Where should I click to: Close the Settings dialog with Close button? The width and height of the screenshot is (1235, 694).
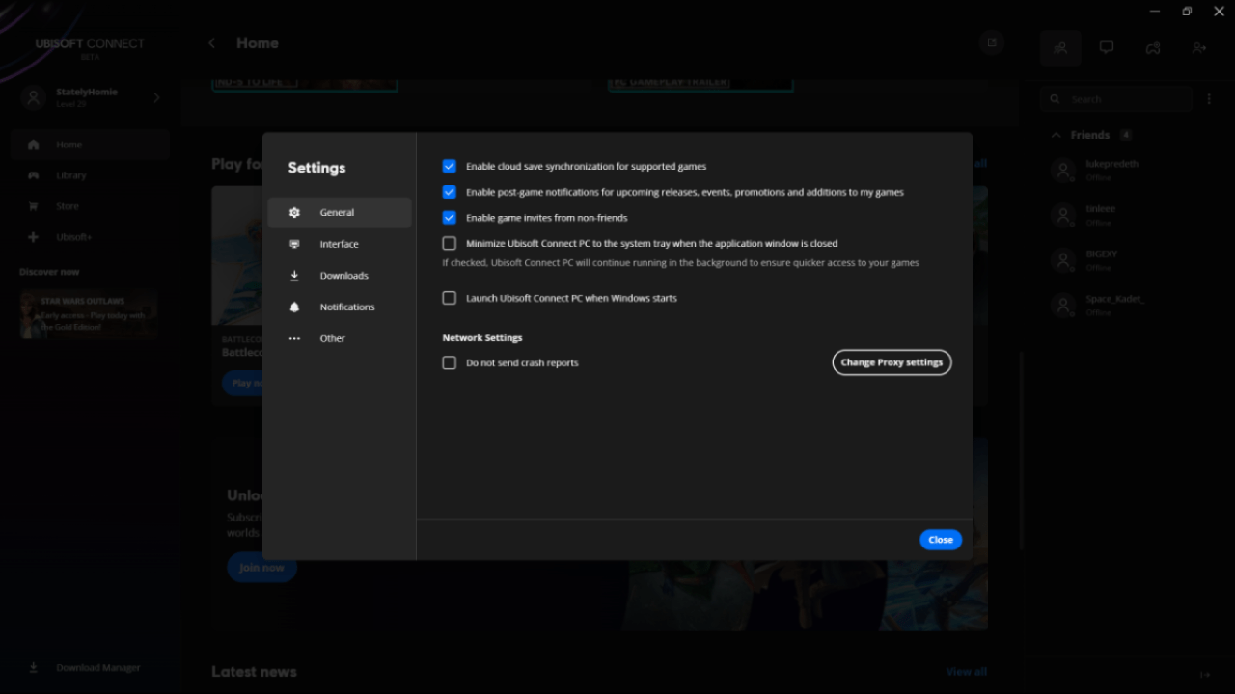[941, 540]
